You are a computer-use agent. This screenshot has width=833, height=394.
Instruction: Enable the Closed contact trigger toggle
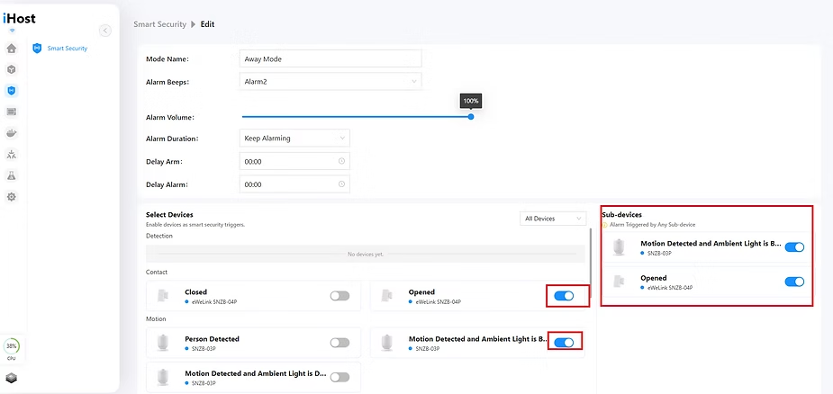[x=340, y=296]
